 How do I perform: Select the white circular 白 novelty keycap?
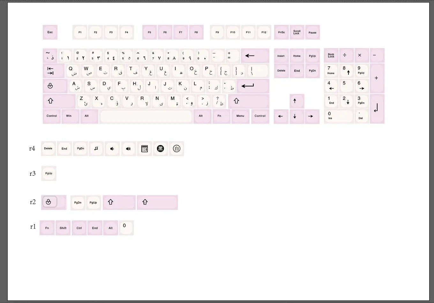click(x=176, y=149)
